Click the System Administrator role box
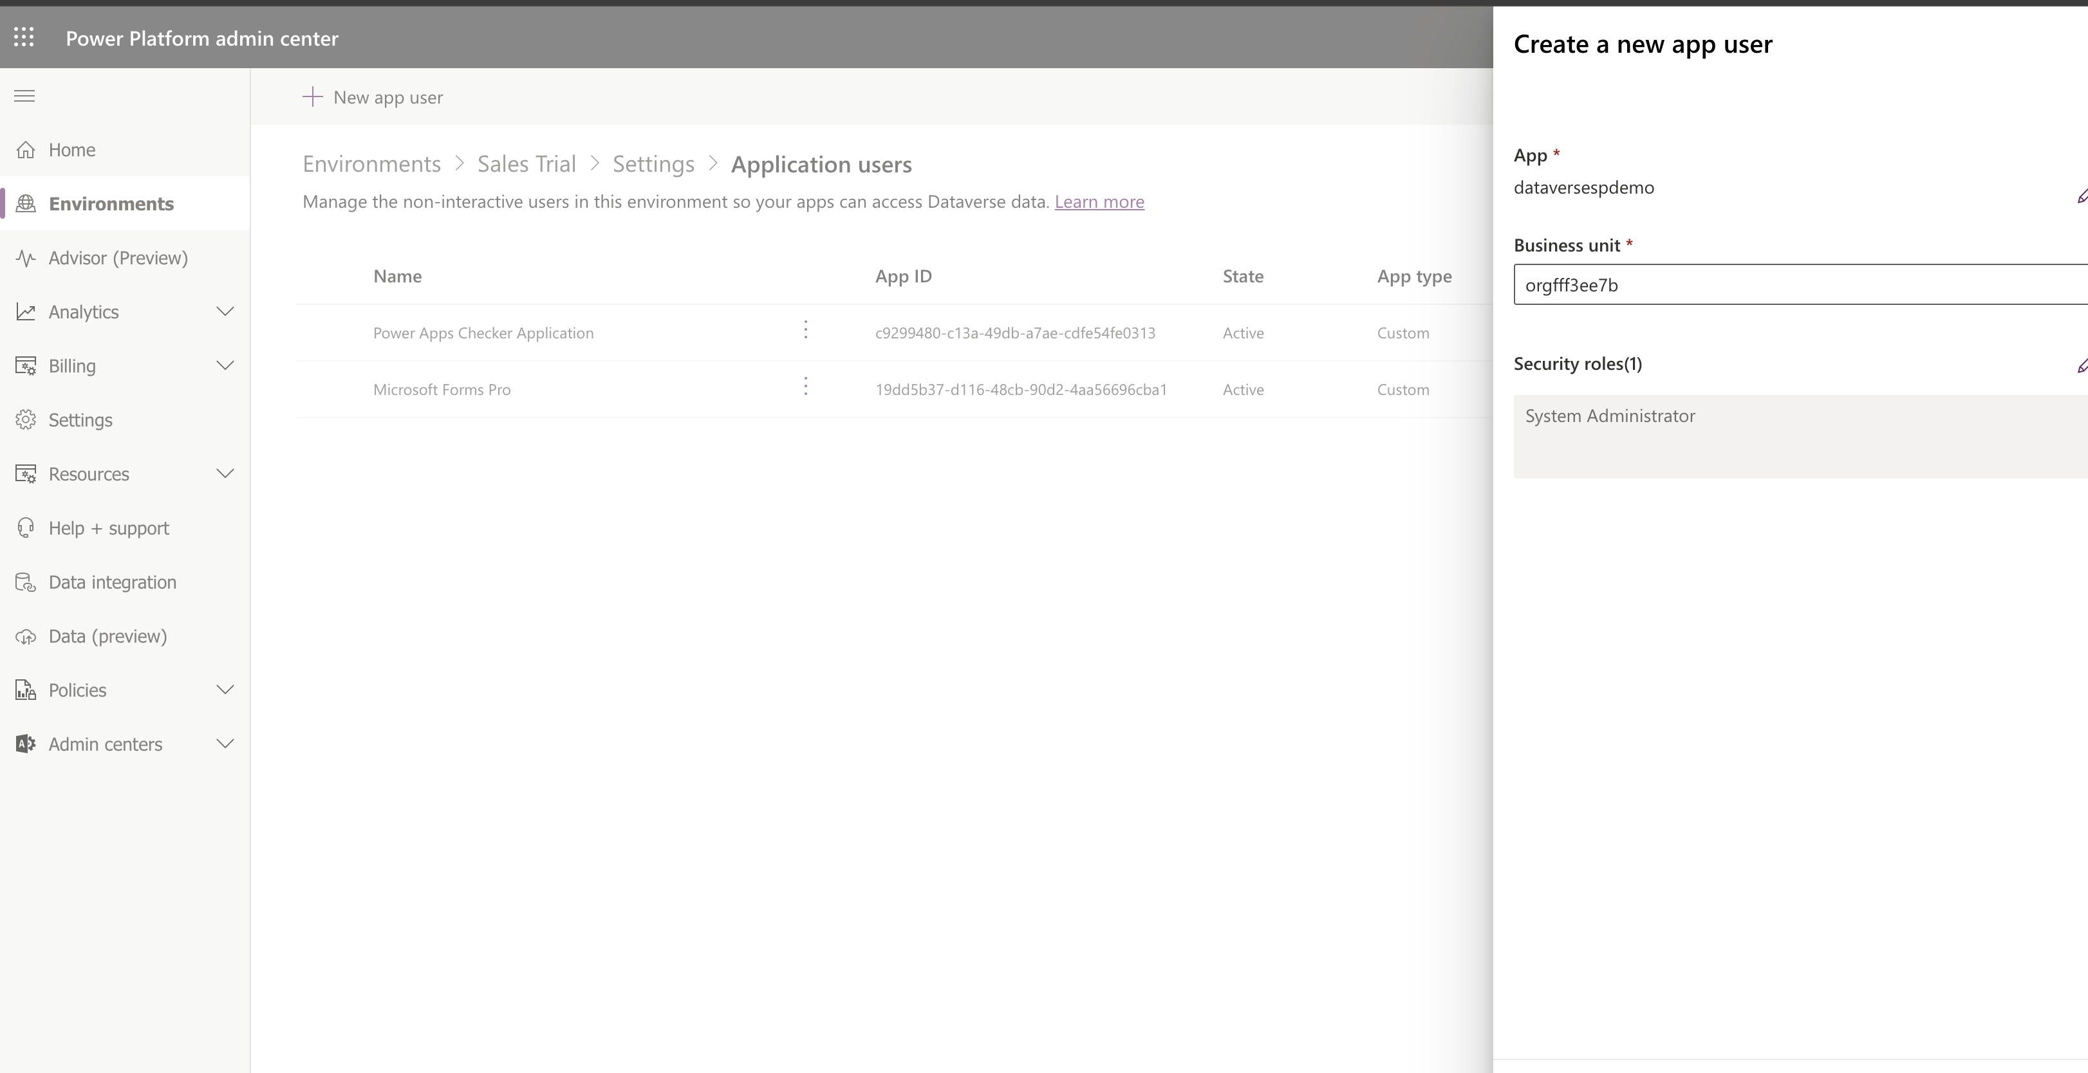2088x1073 pixels. click(1801, 437)
